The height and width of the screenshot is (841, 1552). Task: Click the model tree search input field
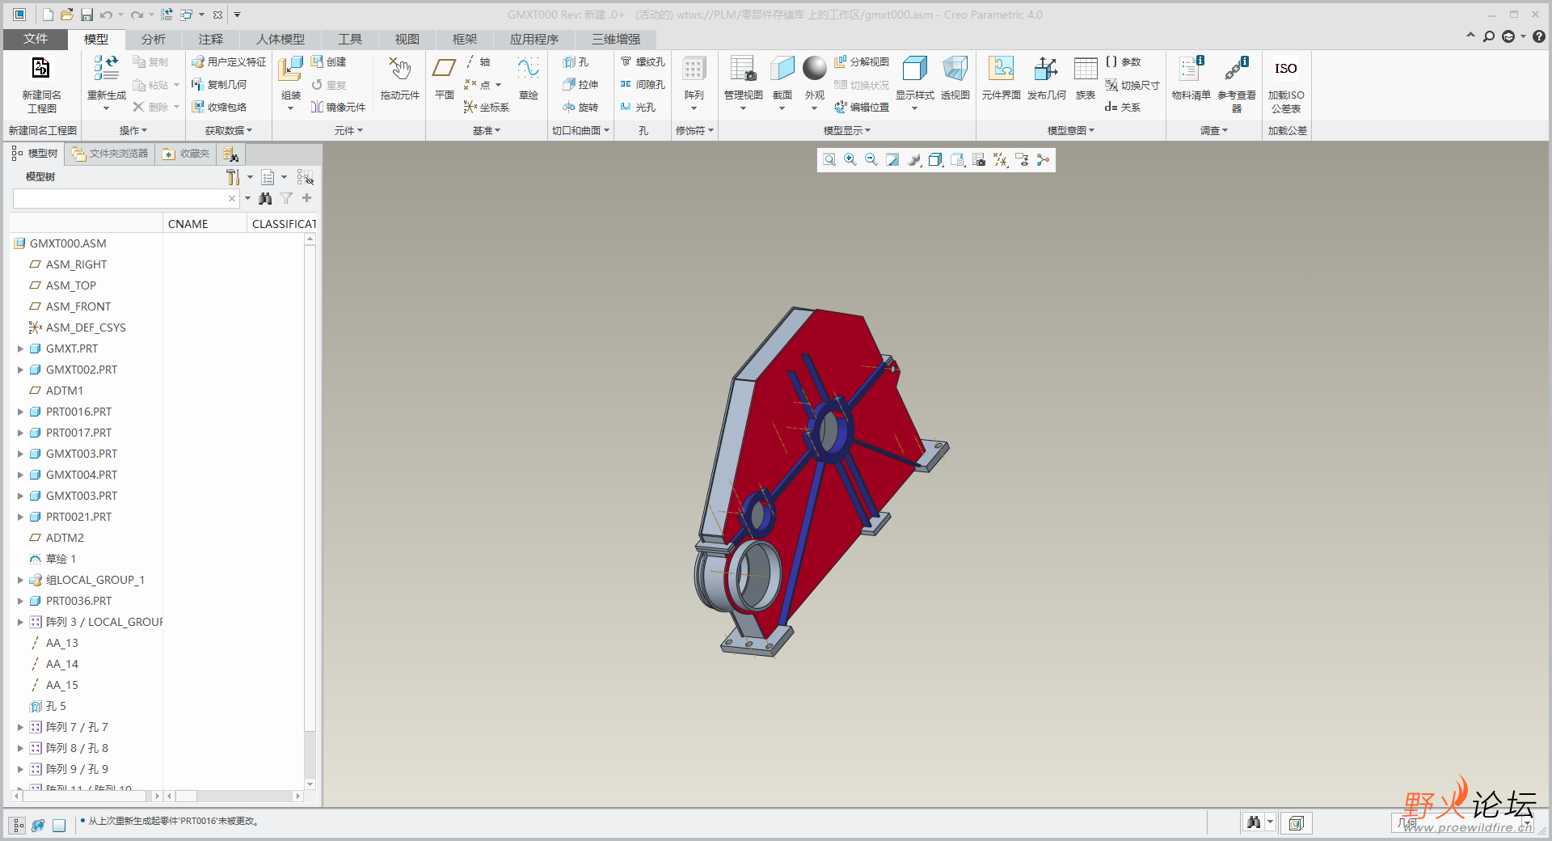click(120, 199)
